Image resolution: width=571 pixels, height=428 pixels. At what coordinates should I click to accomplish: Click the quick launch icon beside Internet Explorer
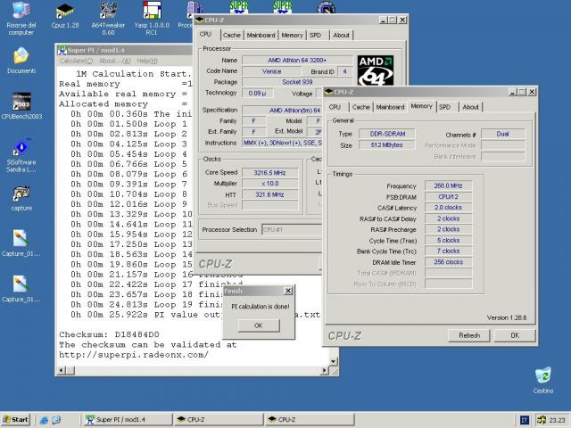[56, 420]
